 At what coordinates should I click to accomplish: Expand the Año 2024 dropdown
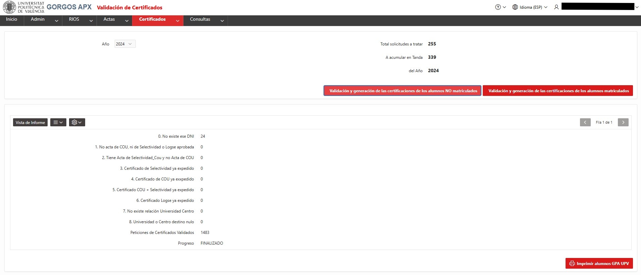pos(125,44)
